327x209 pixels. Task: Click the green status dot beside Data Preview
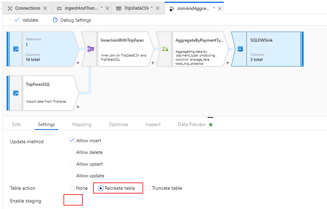tap(211, 125)
